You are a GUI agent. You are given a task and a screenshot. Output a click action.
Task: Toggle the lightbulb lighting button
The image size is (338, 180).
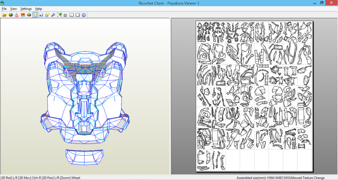[x=35, y=15]
